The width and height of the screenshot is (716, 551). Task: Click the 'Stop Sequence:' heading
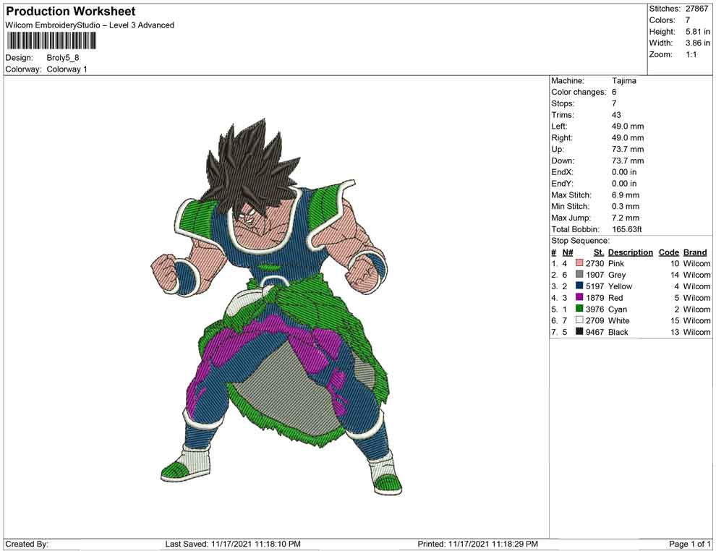click(x=580, y=241)
